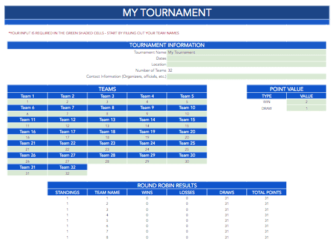Select the Contact Information input cell

click(x=246, y=77)
